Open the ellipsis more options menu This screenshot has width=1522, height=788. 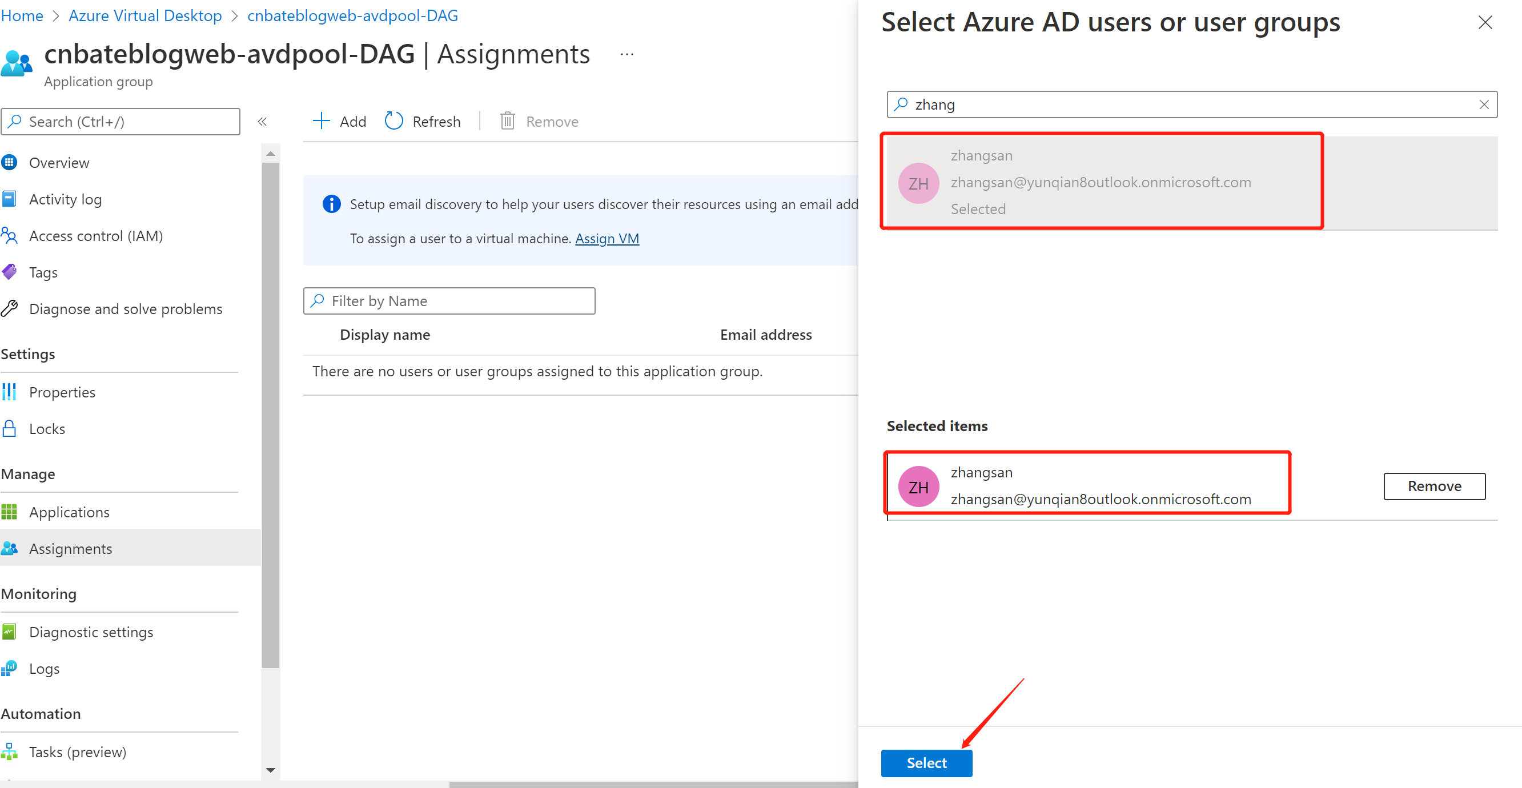click(627, 54)
